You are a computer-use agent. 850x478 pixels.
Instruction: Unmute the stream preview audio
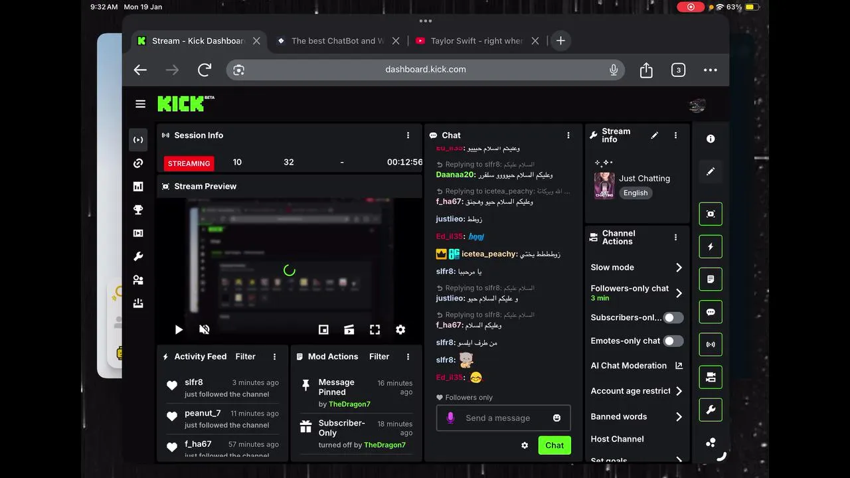(x=205, y=329)
